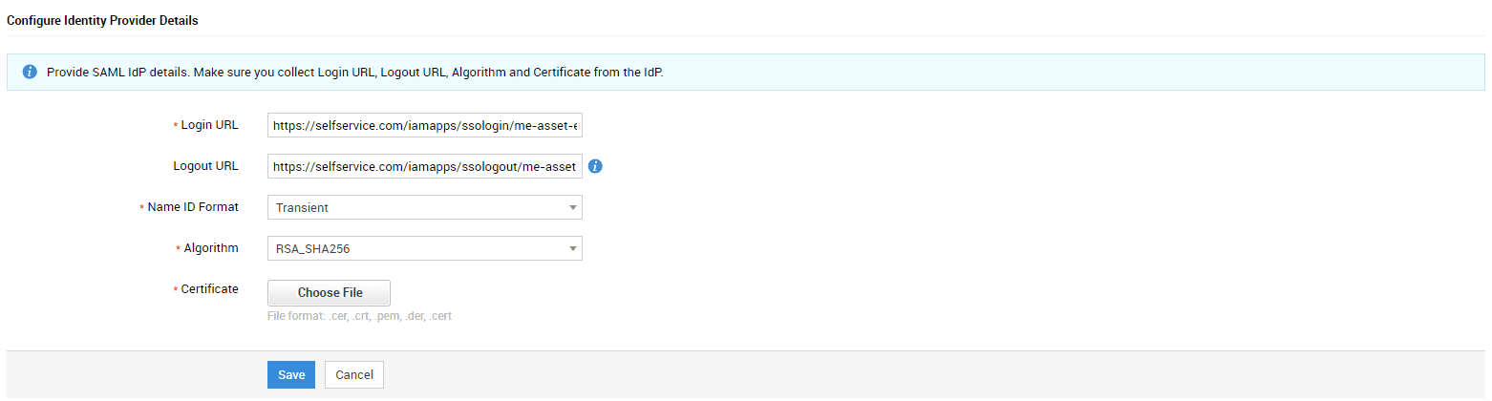
Task: Click the arrow on the Name ID Format combo box
Action: click(x=572, y=207)
